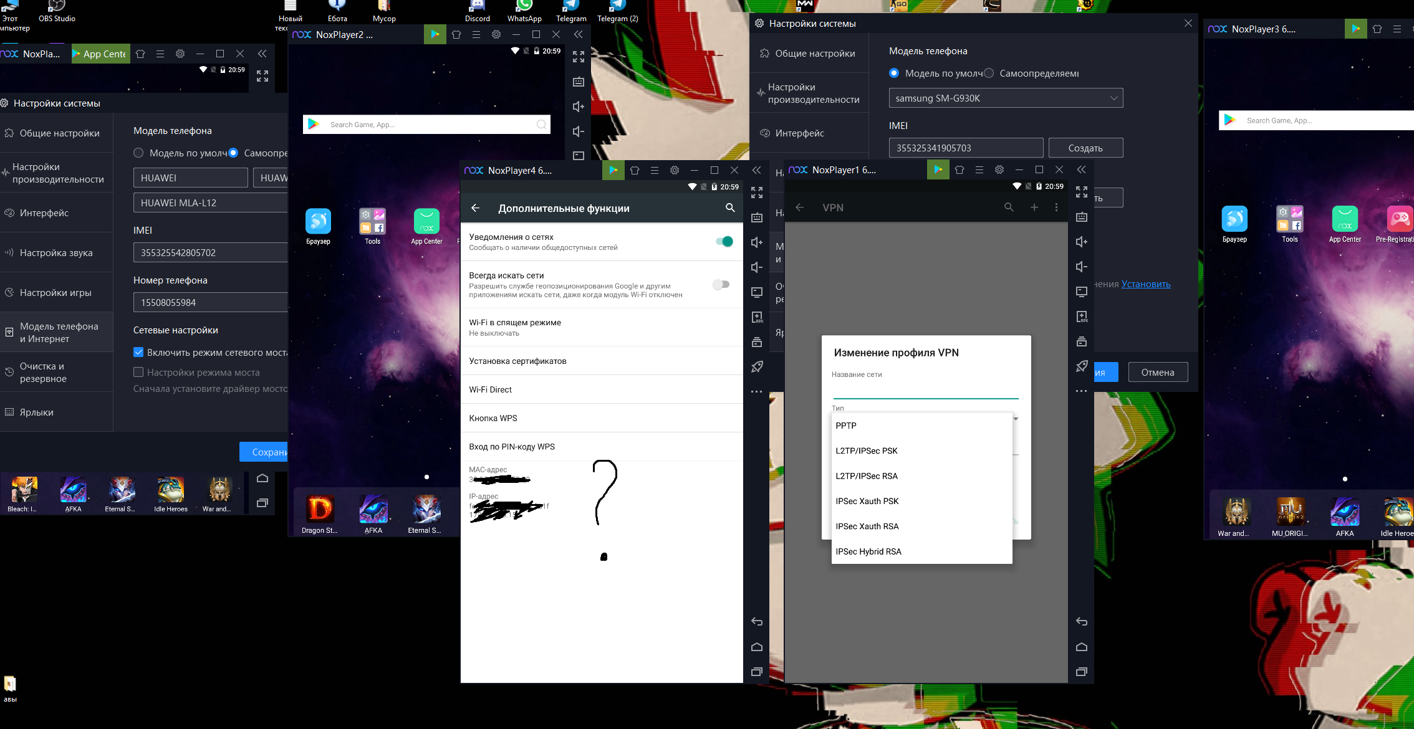Open hamburger menu in NoxPlayer2 title bar

476,34
